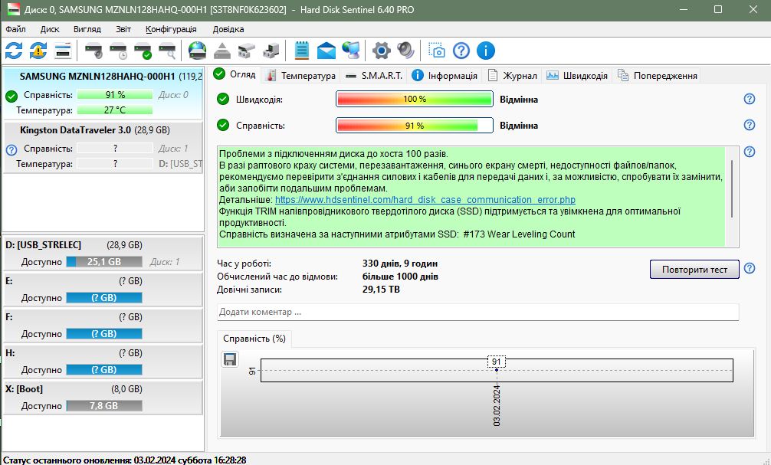Image resolution: width=771 pixels, height=465 pixels.
Task: Click the Samsung temperature 27 °C bar
Action: pyautogui.click(x=115, y=110)
